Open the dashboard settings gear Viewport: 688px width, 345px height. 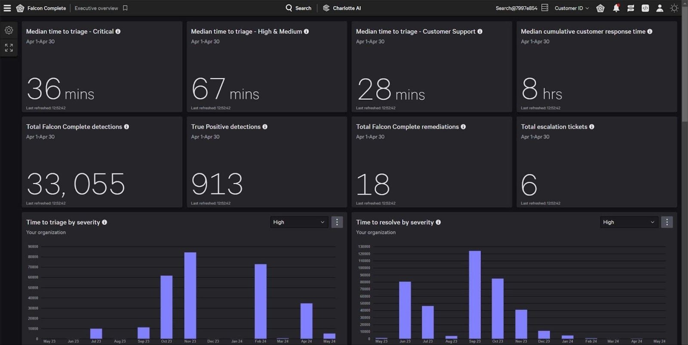click(x=9, y=30)
